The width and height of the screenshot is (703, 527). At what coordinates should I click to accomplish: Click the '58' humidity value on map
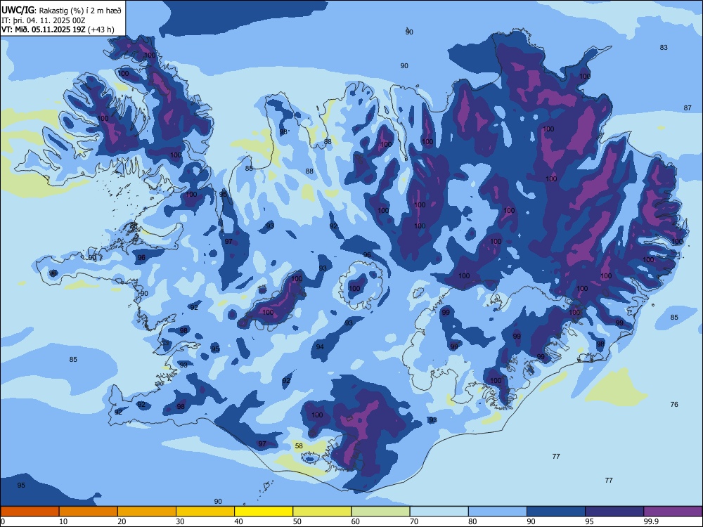tap(299, 446)
